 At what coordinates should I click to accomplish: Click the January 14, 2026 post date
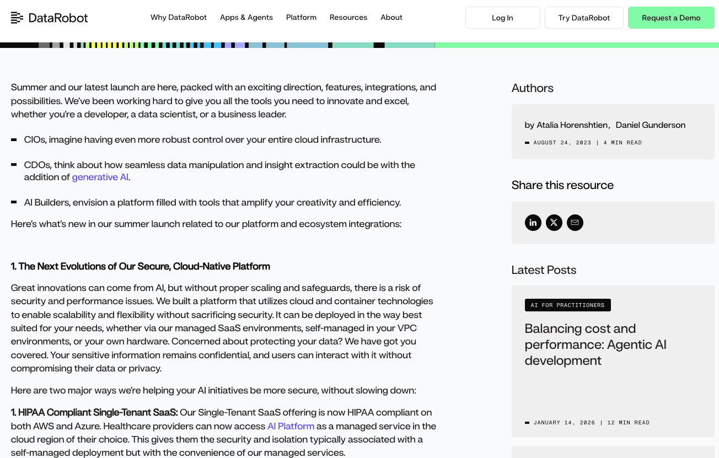564,423
